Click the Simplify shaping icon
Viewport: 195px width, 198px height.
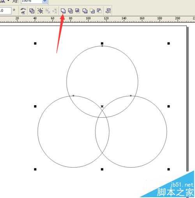(x=85, y=11)
